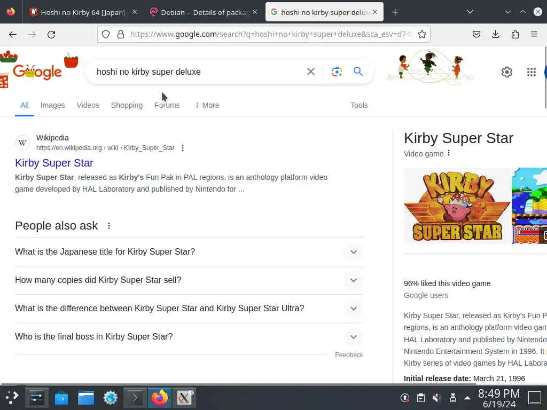Open the search Tools options

pos(359,105)
